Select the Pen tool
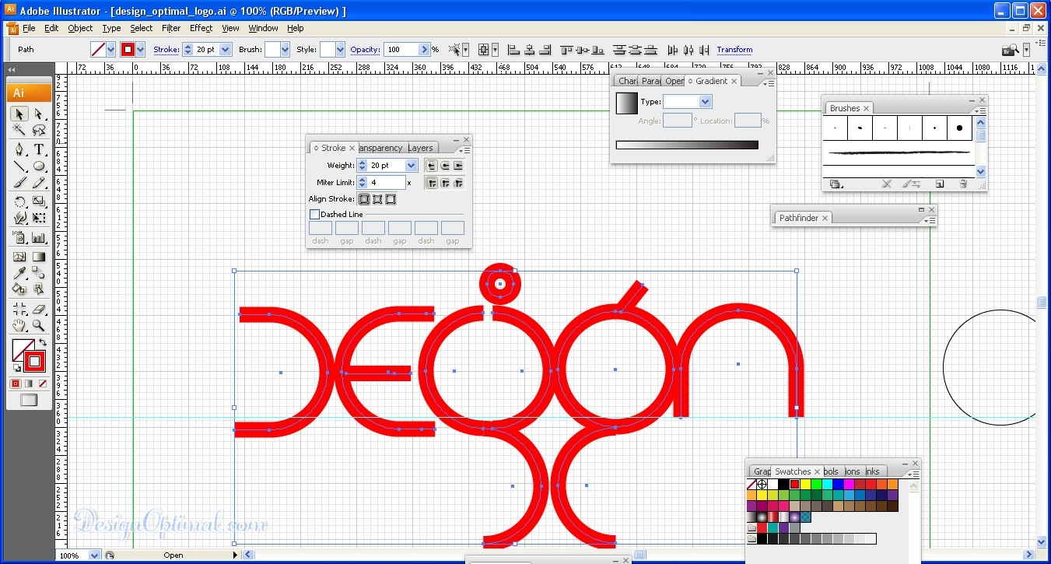Screen dimensions: 1051x564 click(19, 149)
